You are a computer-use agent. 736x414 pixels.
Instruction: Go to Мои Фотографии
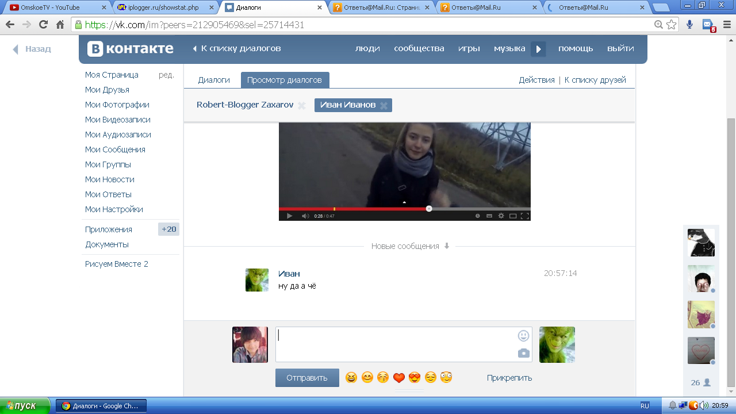(x=117, y=105)
